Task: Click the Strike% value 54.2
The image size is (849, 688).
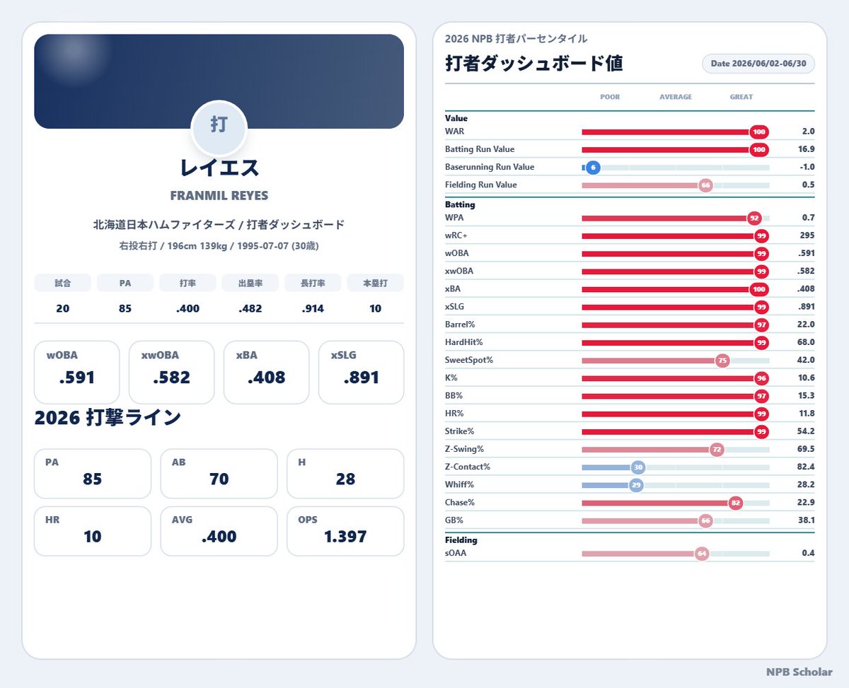Action: tap(807, 431)
